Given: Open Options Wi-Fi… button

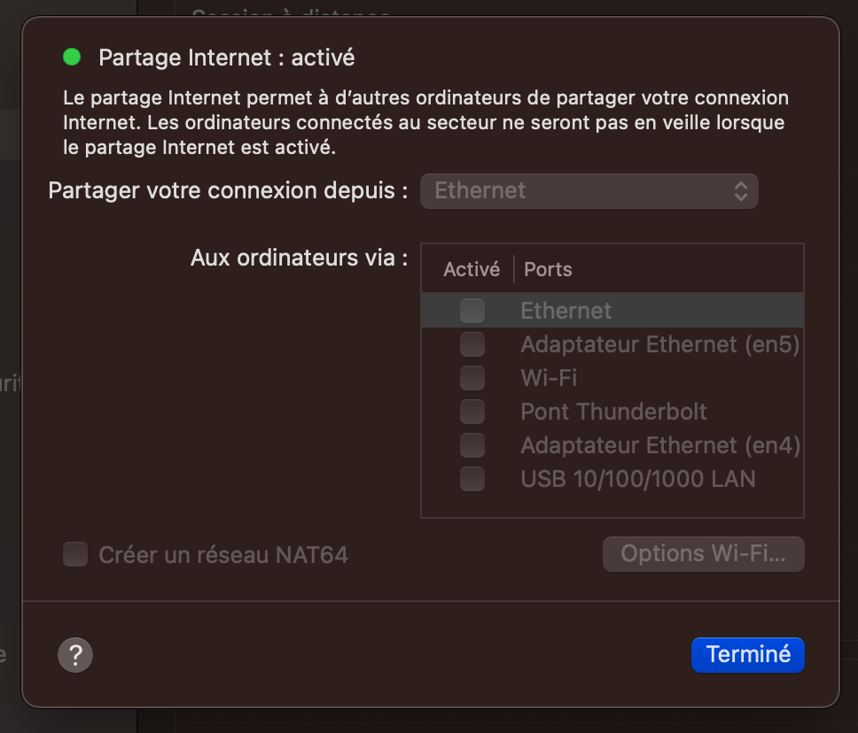Looking at the screenshot, I should point(704,554).
